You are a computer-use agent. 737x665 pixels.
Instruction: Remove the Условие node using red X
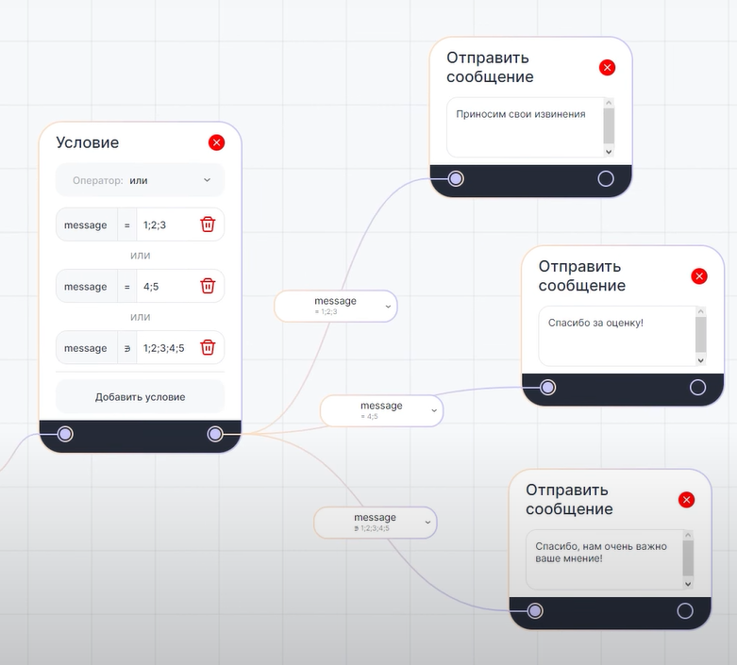coord(216,142)
